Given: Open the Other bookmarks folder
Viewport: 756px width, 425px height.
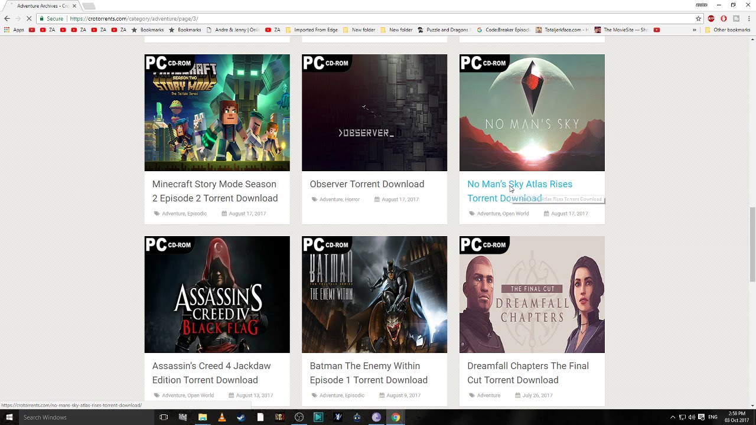Looking at the screenshot, I should pos(727,30).
